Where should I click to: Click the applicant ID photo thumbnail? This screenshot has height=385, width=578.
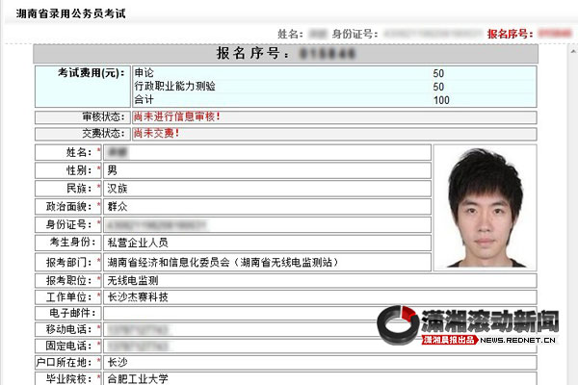(486, 206)
